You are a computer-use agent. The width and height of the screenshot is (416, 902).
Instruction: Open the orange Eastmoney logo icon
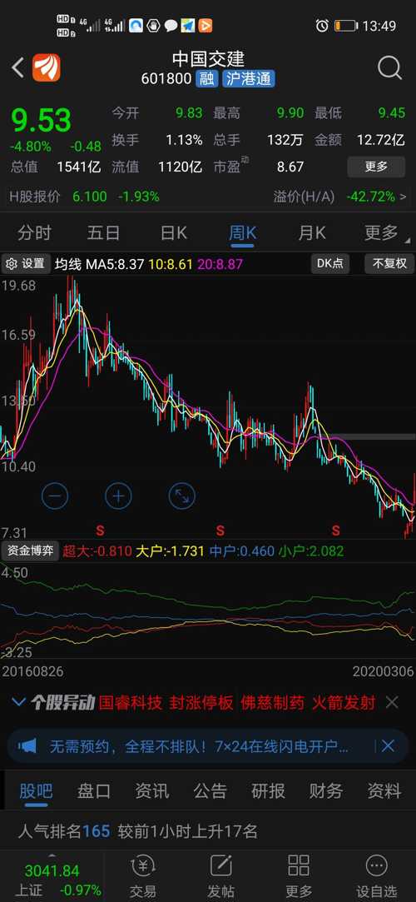(x=46, y=68)
